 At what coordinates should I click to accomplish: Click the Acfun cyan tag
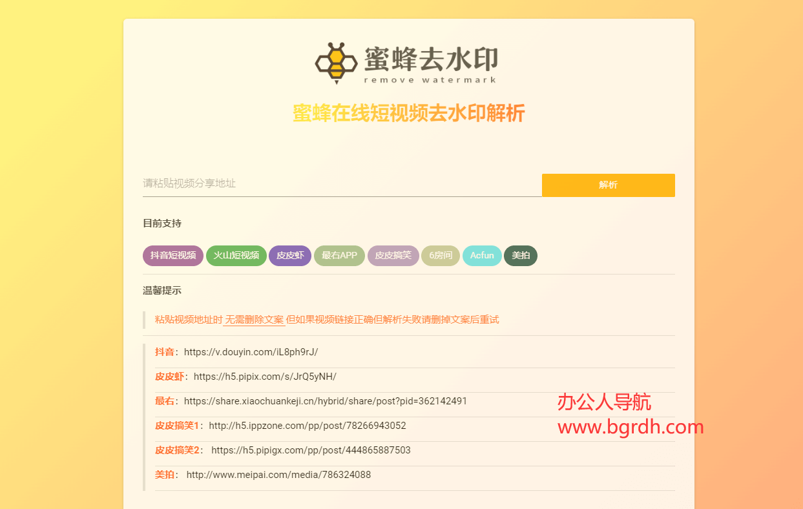482,256
